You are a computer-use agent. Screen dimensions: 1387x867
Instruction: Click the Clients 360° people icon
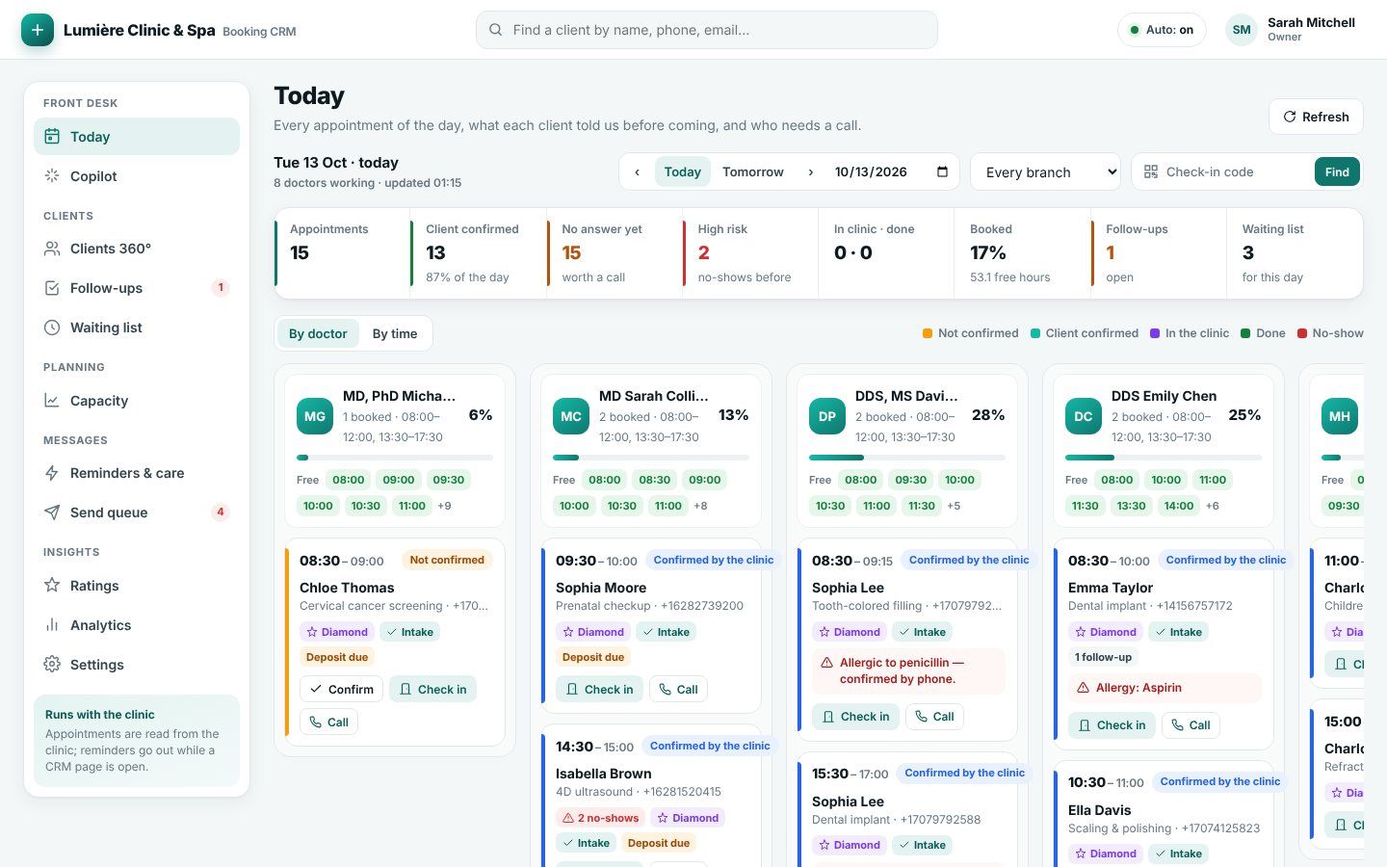click(x=52, y=249)
